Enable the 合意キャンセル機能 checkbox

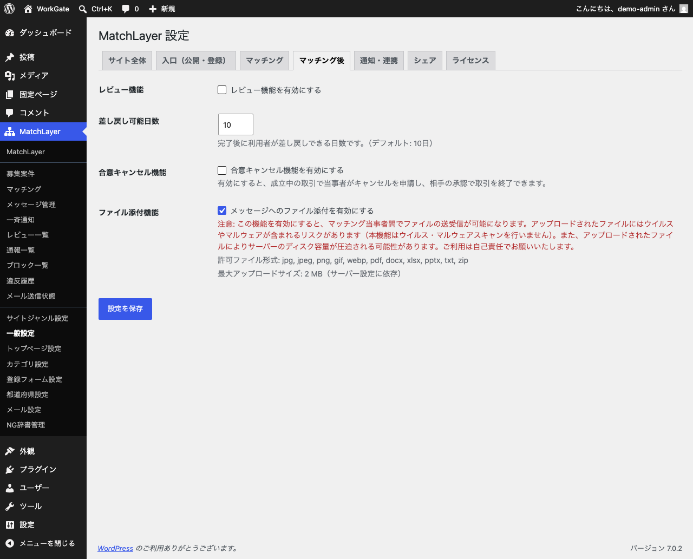point(222,170)
